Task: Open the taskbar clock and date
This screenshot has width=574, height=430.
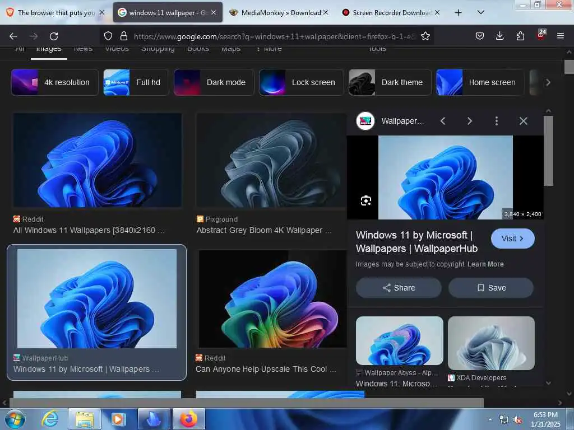Action: 545,419
